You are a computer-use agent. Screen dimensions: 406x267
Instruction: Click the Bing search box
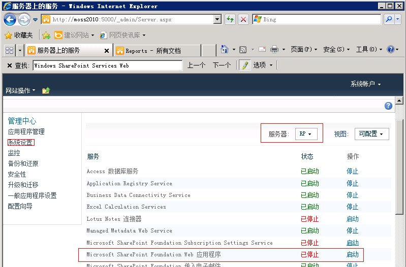(x=317, y=19)
